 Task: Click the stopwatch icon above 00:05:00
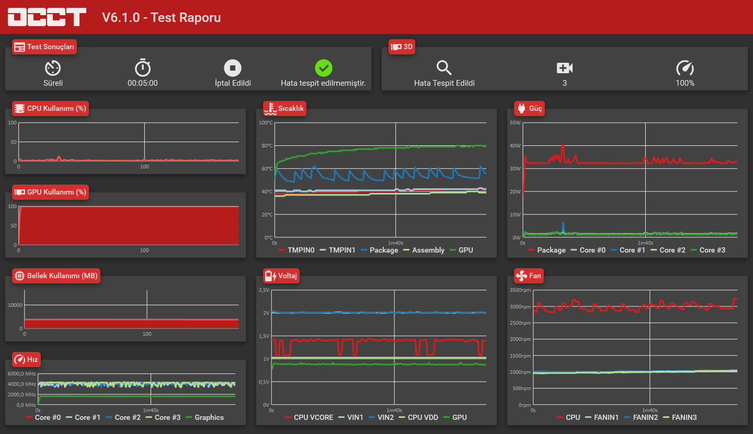coord(143,68)
